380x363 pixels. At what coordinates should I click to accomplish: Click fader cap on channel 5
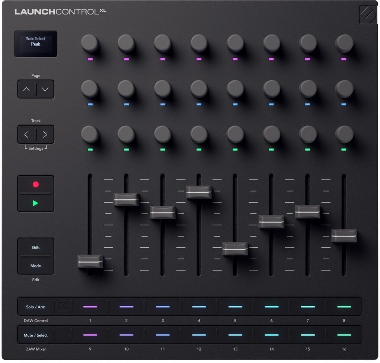point(235,249)
